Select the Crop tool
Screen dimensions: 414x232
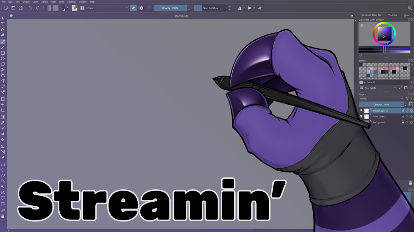(3, 110)
